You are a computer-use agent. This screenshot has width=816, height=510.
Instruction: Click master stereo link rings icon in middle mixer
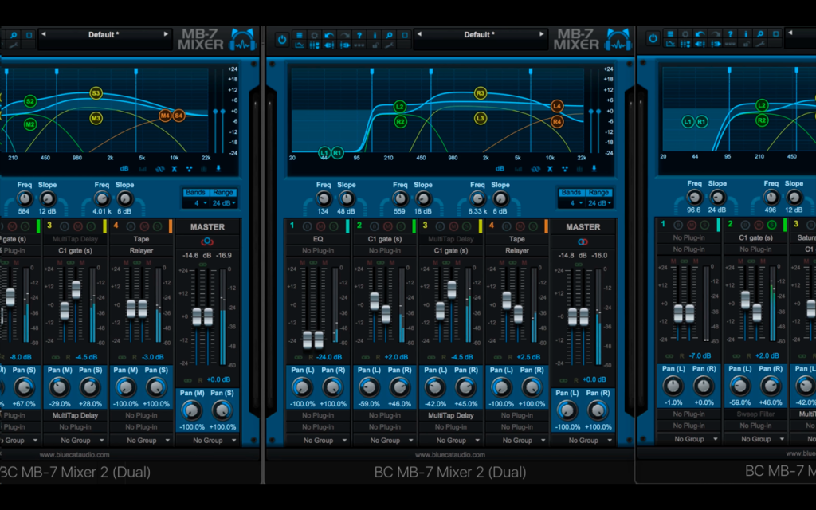tap(583, 241)
